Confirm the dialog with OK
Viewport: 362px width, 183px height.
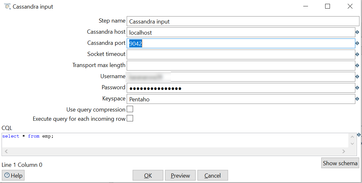(148, 175)
